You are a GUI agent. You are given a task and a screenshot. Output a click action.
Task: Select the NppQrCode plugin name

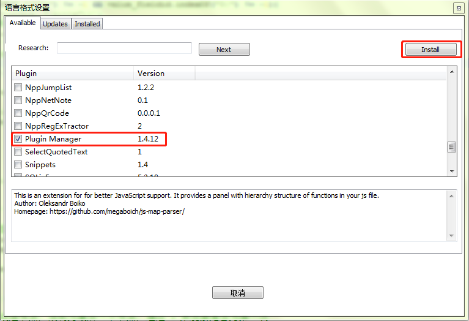[x=47, y=113]
